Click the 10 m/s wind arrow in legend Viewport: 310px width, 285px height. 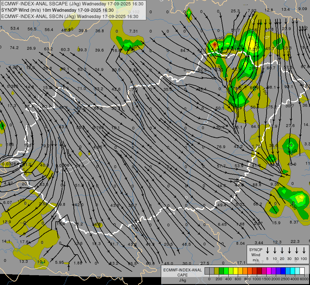(275, 250)
